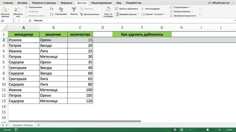
Task: Click Remove Duplicates (Удалить дубликаты)
Action: click(126, 9)
